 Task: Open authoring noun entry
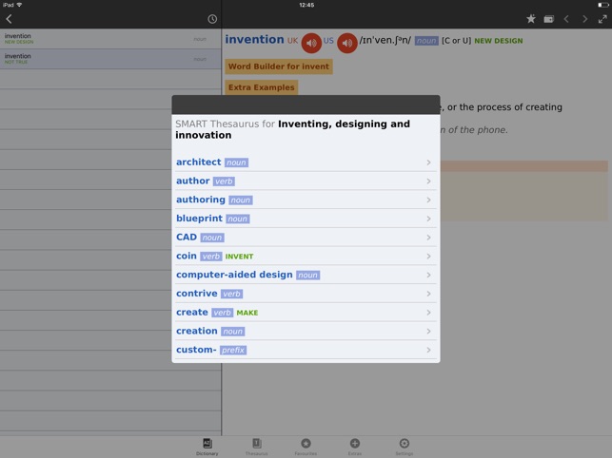306,200
